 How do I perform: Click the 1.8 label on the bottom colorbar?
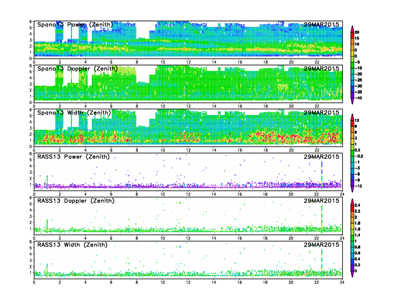[x=357, y=223]
